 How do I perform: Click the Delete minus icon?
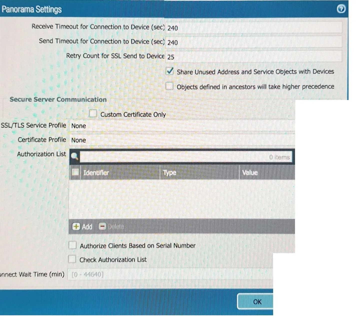(102, 226)
